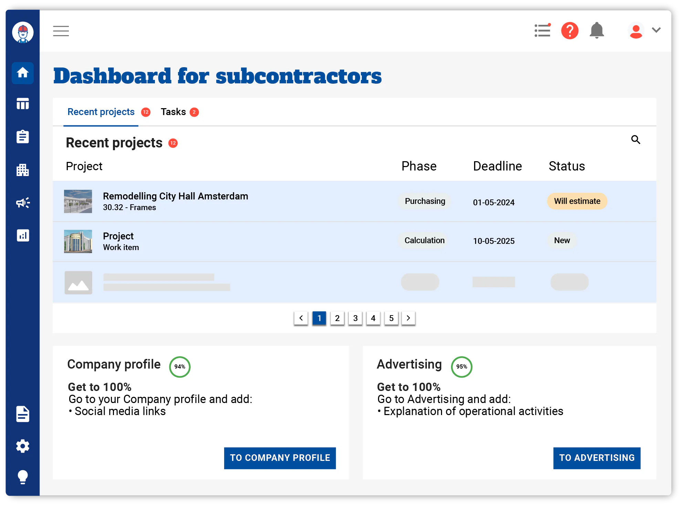Click the TO COMPANY PROFILE button
The width and height of the screenshot is (682, 506).
pos(280,458)
